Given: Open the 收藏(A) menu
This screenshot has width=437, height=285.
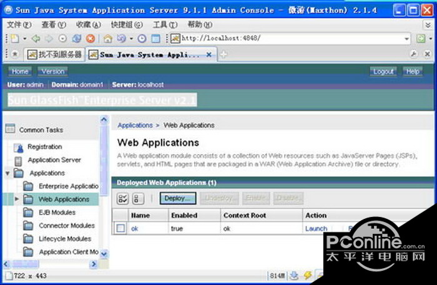Looking at the screenshot, I should pos(89,25).
